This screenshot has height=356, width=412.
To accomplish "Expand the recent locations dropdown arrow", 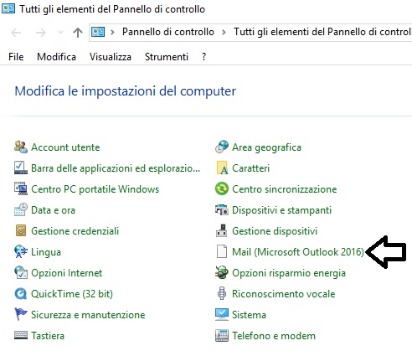I will pos(60,33).
